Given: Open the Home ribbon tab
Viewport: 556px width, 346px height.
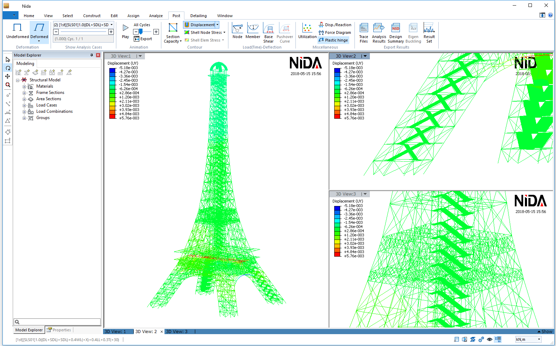Looking at the screenshot, I should pos(29,16).
